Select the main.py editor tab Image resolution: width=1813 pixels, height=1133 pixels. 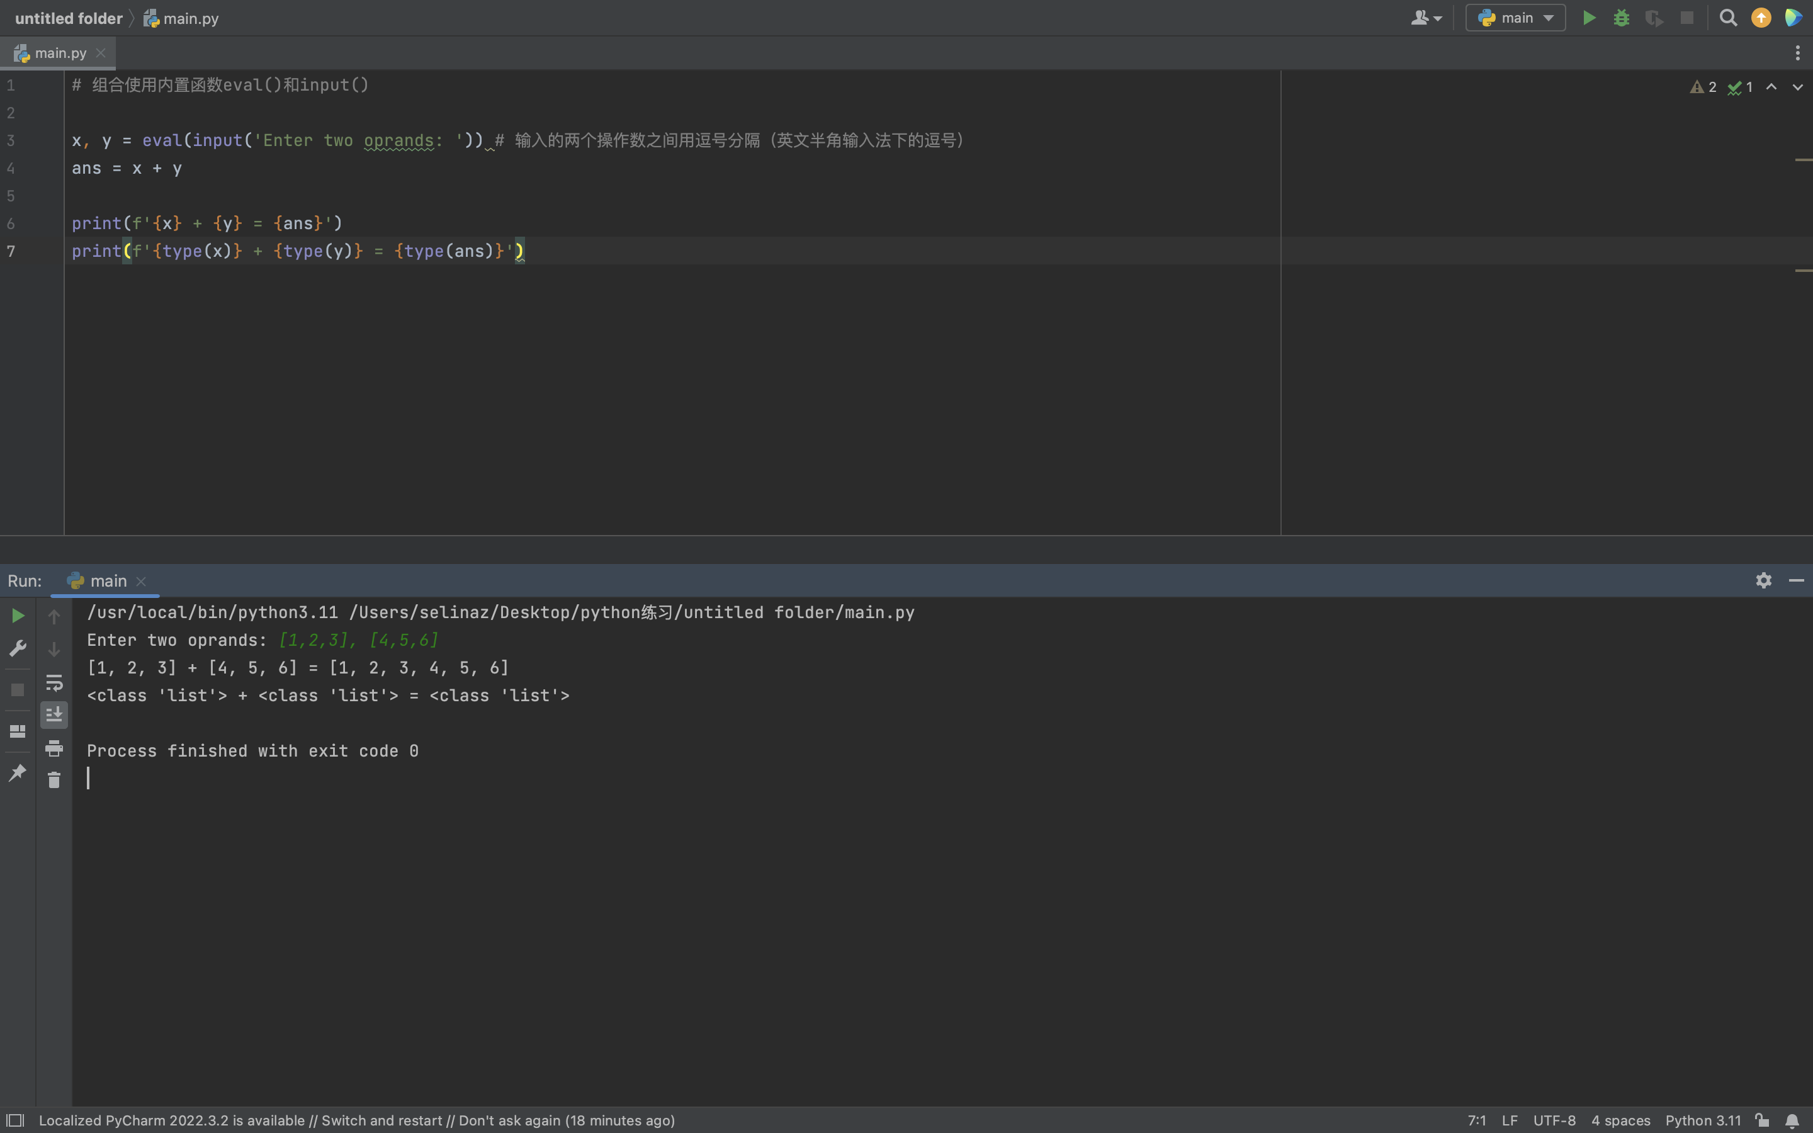[x=60, y=54]
